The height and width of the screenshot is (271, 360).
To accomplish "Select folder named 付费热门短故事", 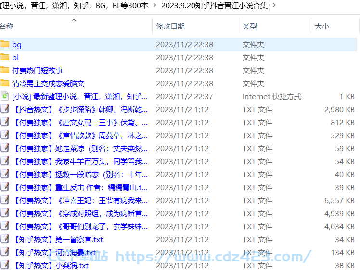I will [37, 70].
